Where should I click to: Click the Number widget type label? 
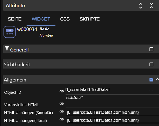coord(47,35)
